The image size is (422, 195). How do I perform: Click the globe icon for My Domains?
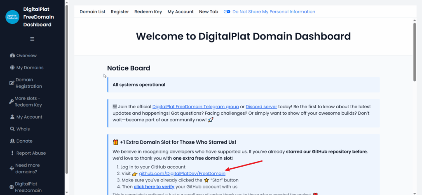[x=12, y=67]
